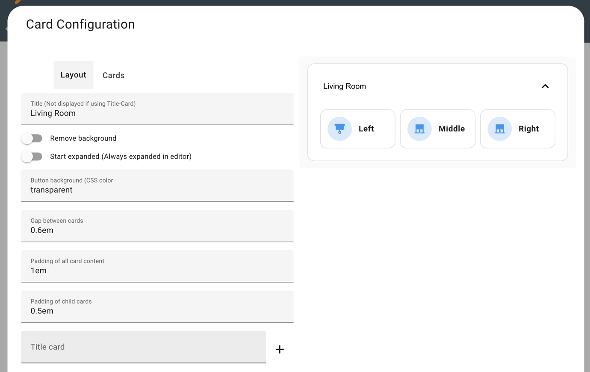This screenshot has width=590, height=372.
Task: Collapse the Living Room preview section
Action: 545,86
